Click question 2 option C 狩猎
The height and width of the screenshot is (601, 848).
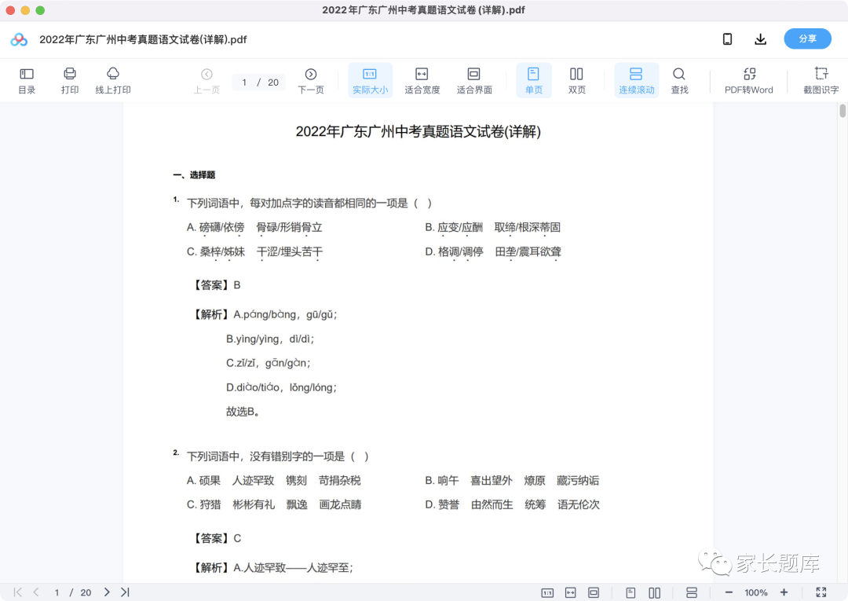204,504
